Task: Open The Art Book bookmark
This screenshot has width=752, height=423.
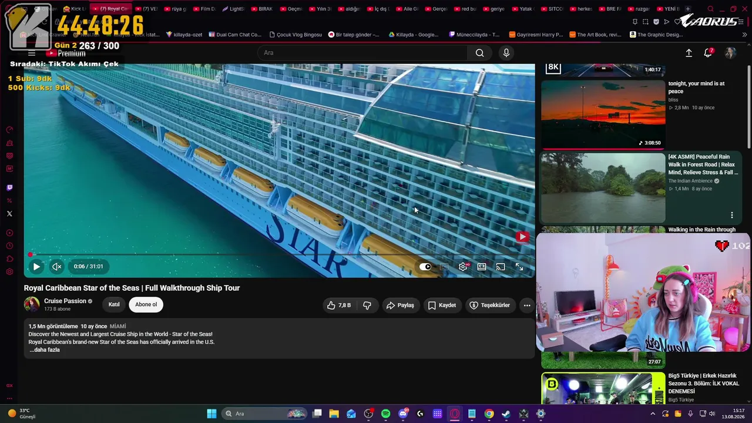Action: [595, 35]
